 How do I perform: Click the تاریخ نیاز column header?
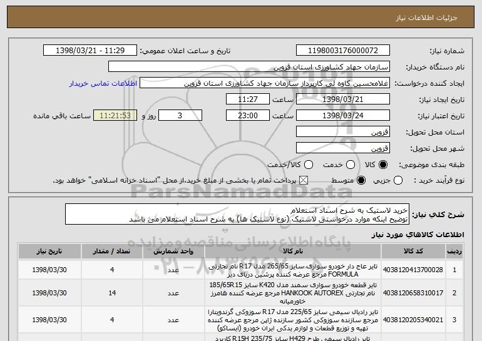point(49,252)
